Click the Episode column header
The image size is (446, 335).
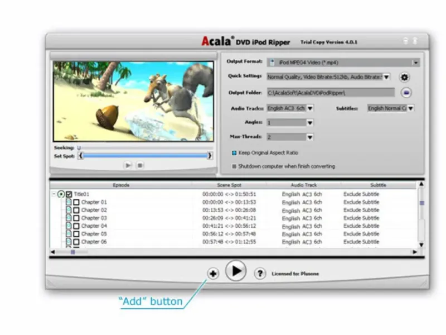(121, 185)
